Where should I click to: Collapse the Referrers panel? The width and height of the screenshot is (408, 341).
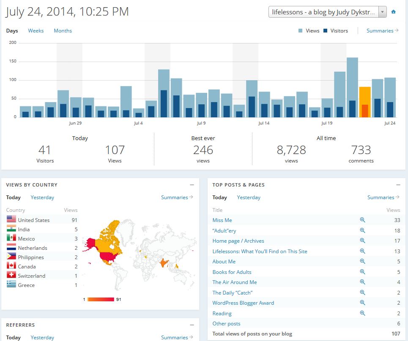pyautogui.click(x=192, y=325)
